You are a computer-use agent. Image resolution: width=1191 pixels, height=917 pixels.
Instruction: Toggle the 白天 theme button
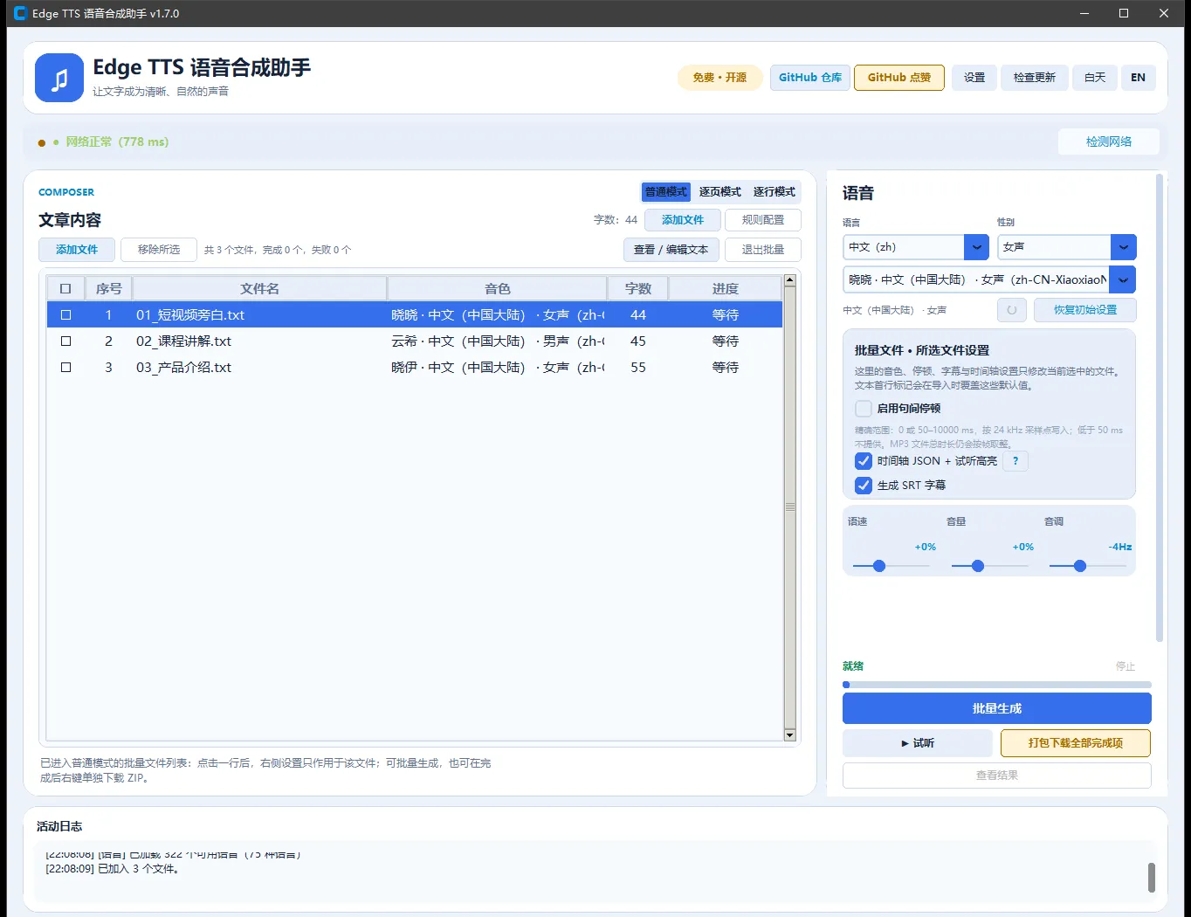click(1095, 78)
